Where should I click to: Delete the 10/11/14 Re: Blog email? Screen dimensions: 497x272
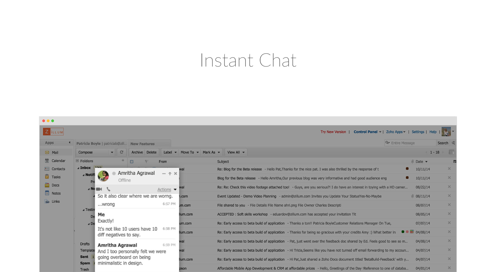[449, 169]
